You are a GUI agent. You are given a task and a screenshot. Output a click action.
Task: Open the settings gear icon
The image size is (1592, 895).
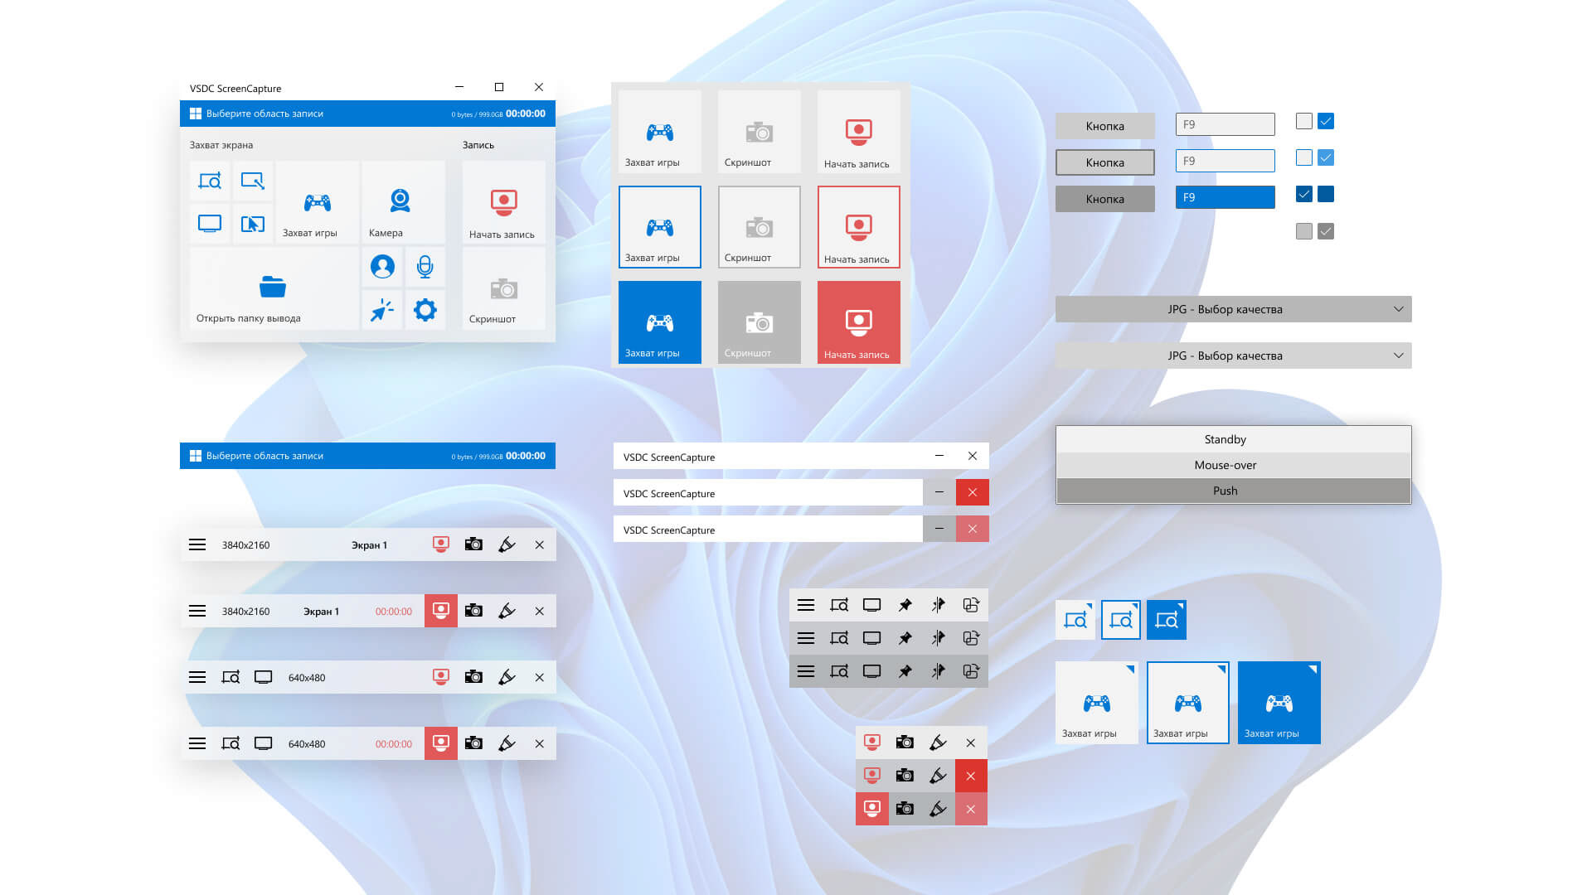(x=425, y=309)
